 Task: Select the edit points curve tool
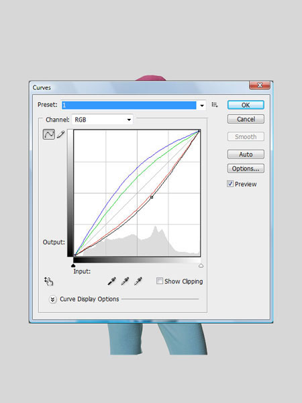tap(49, 134)
